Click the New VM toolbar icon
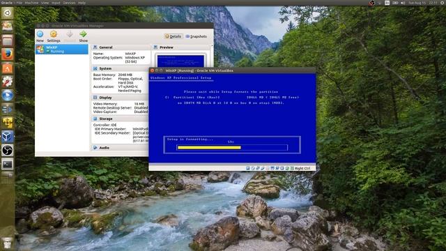Viewport: 446px width, 251px height. tap(40, 34)
